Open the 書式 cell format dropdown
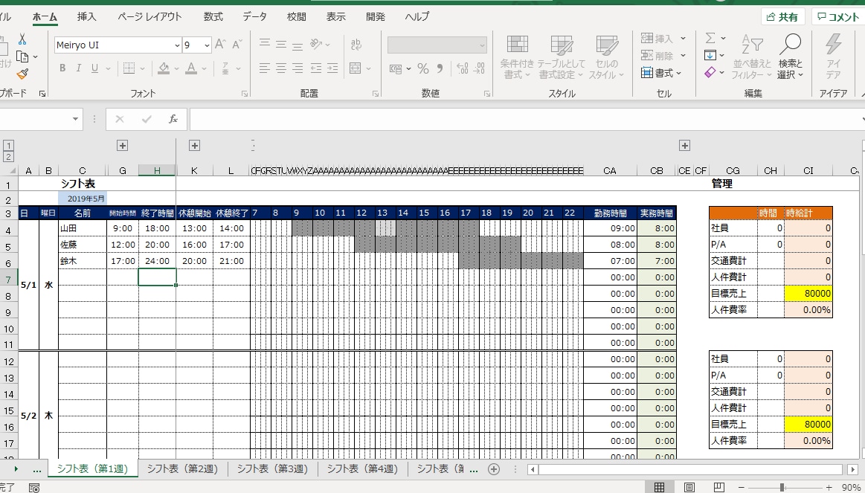Screen dimensions: 865x493 (x=662, y=73)
